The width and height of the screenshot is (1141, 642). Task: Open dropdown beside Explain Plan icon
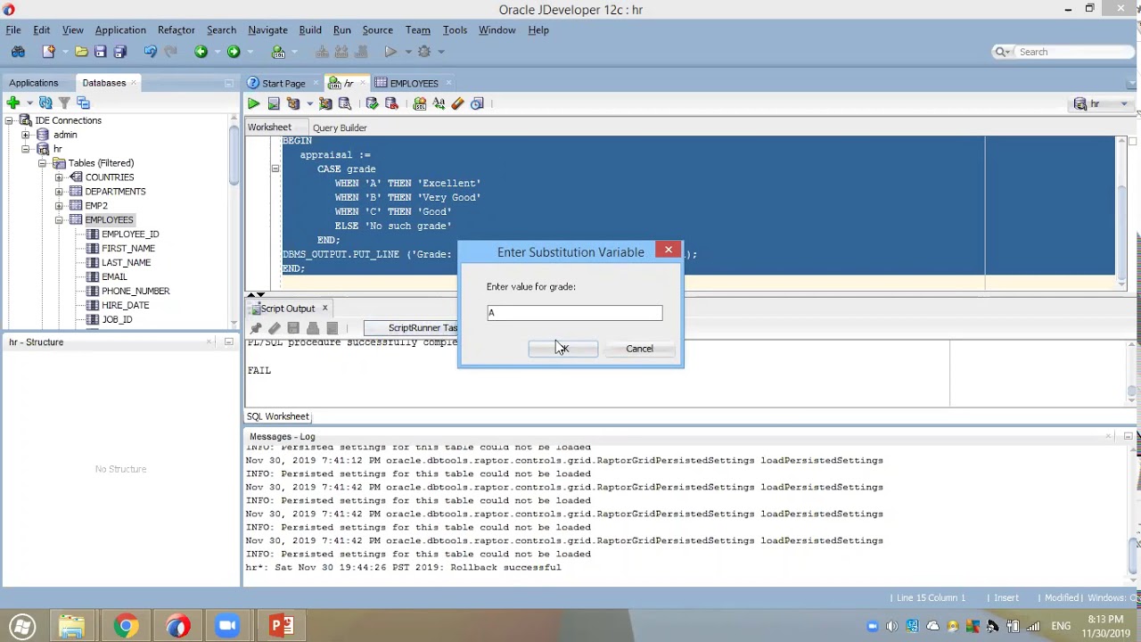308,104
